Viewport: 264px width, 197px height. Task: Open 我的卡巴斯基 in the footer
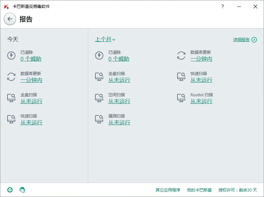click(x=199, y=190)
